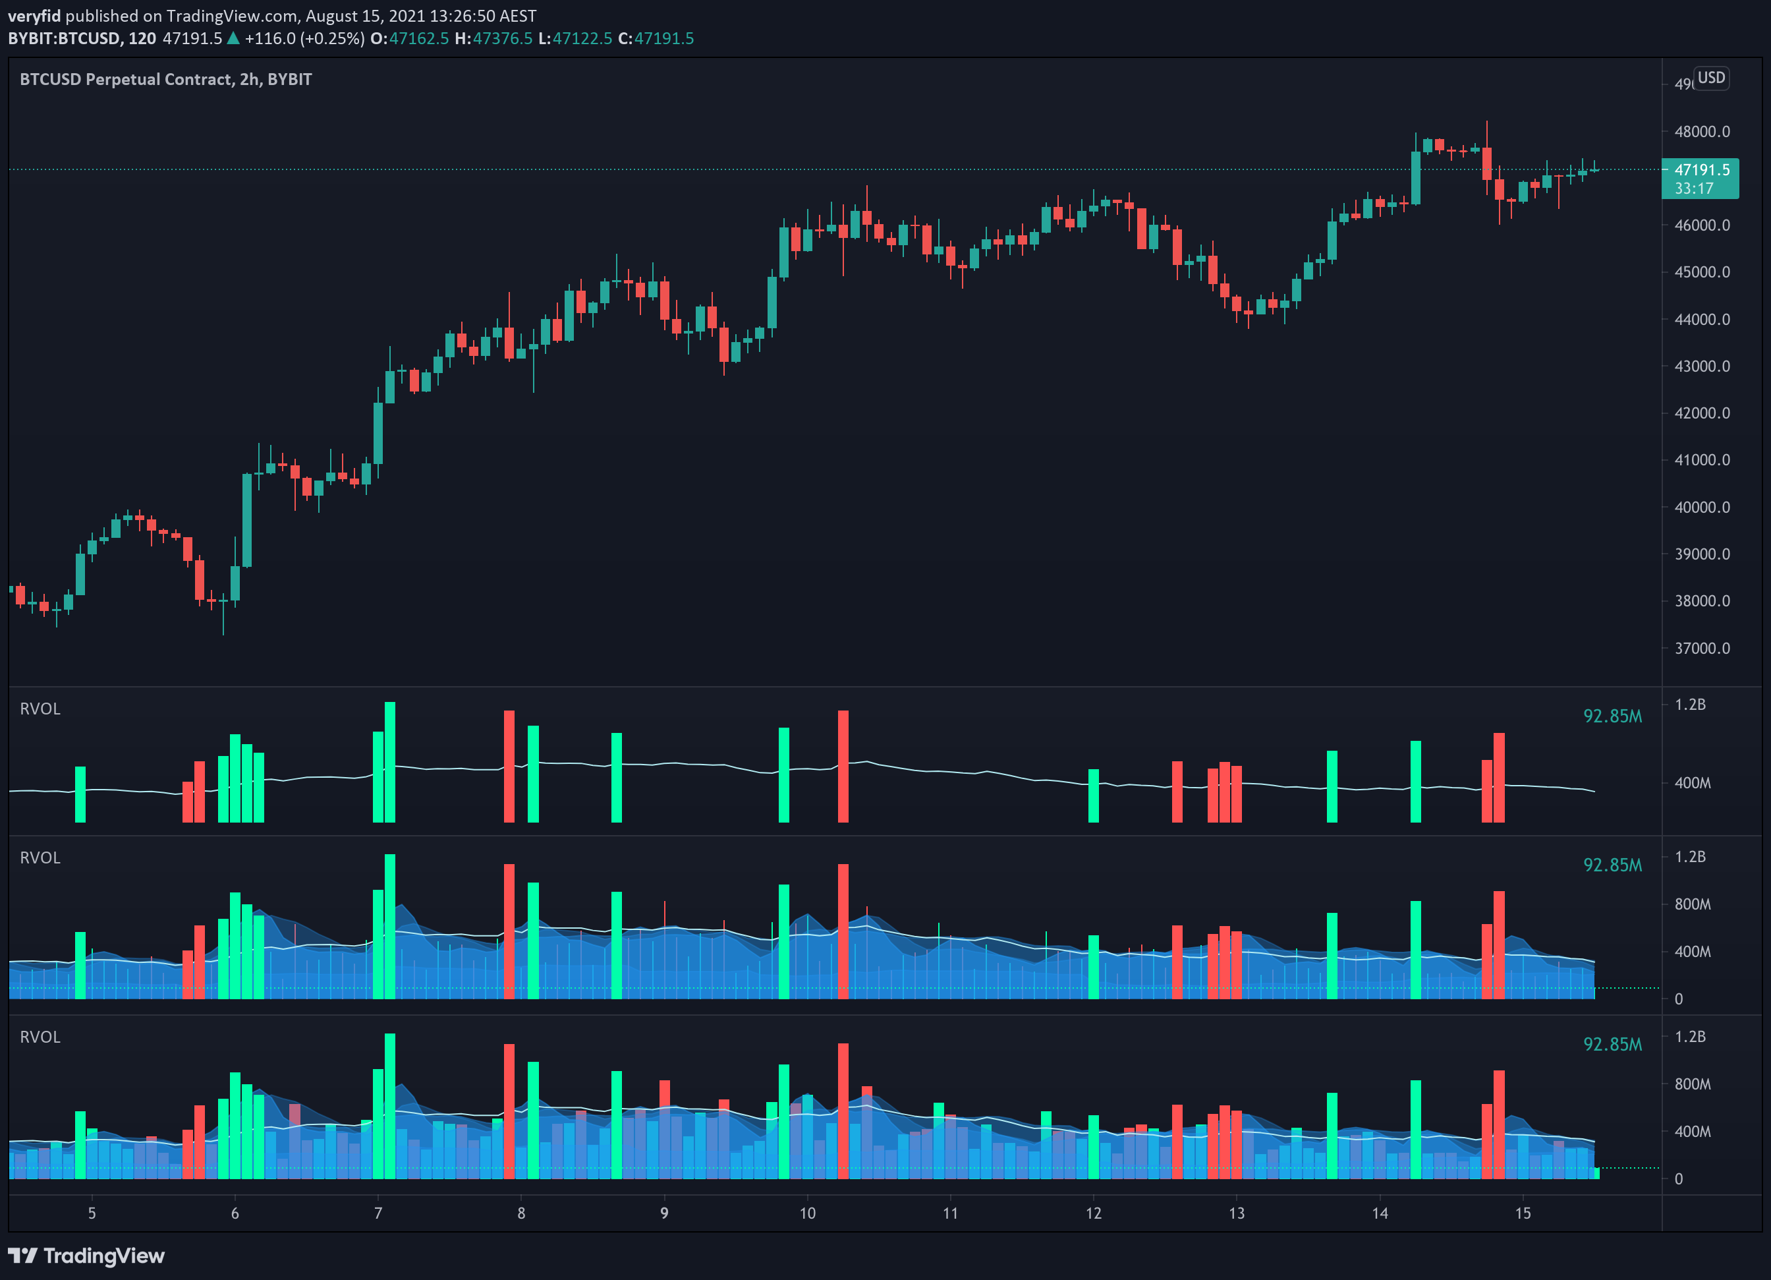Click date 13 on the time axis

(1237, 1213)
